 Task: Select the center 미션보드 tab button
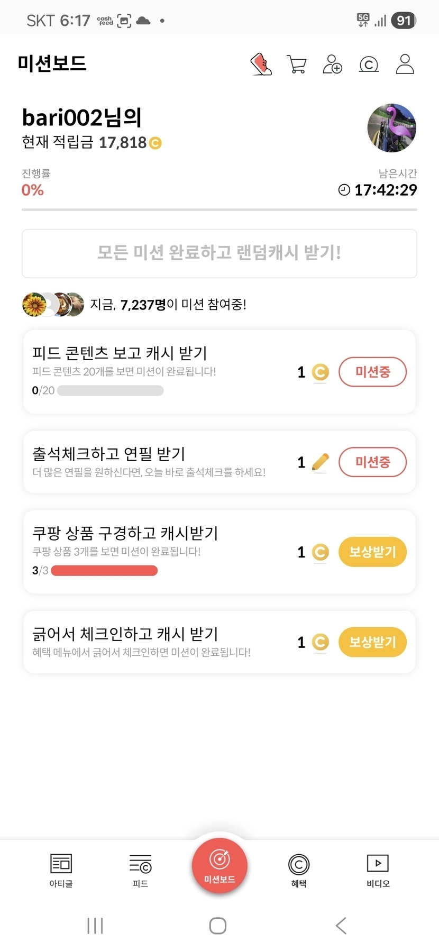pos(219,866)
